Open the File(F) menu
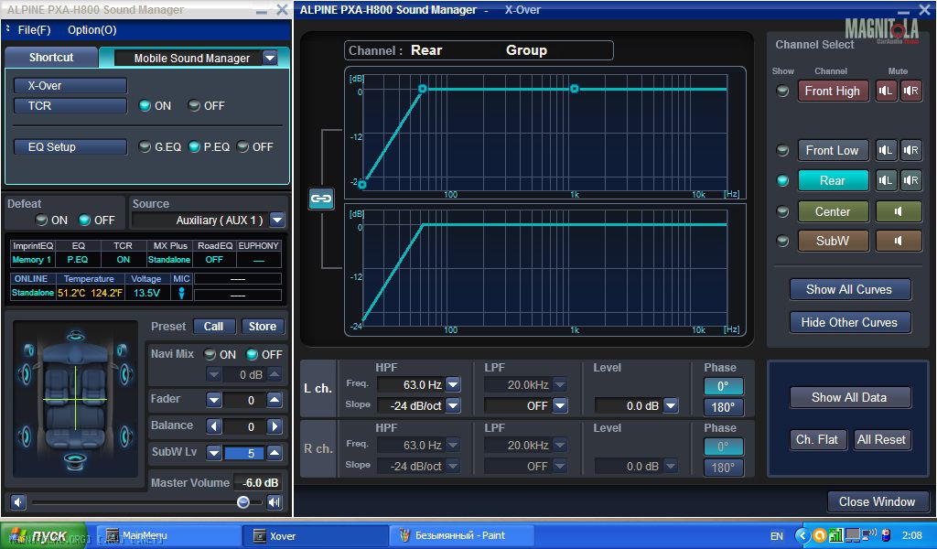This screenshot has height=549, width=937. 34,30
